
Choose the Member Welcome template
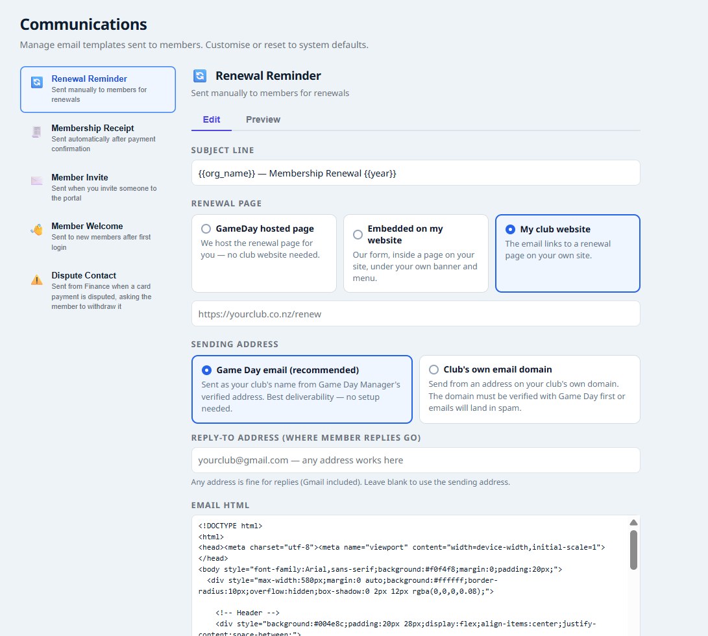[x=98, y=236]
